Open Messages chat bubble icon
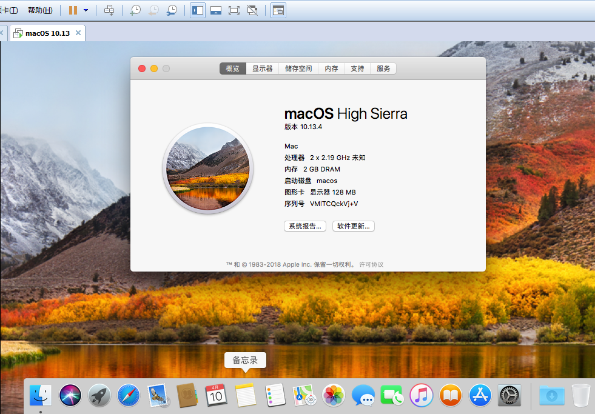The height and width of the screenshot is (414, 595). [363, 395]
